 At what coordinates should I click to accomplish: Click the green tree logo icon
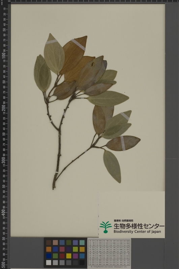click(x=106, y=227)
